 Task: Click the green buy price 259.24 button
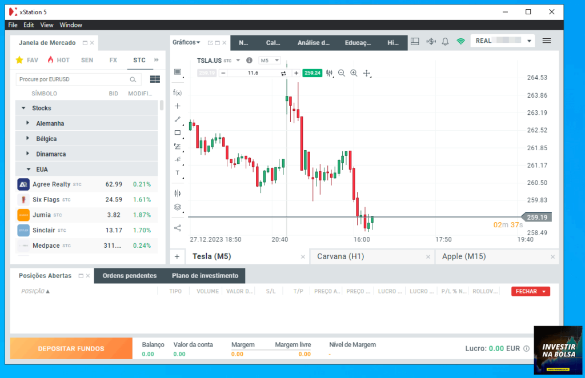(312, 73)
